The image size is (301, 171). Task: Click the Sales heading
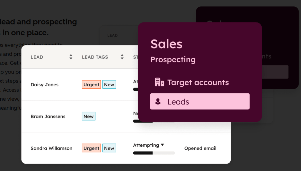click(166, 44)
